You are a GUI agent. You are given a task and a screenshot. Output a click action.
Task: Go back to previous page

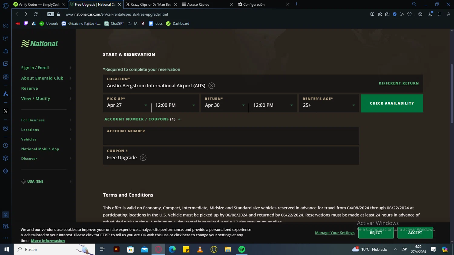click(17, 14)
